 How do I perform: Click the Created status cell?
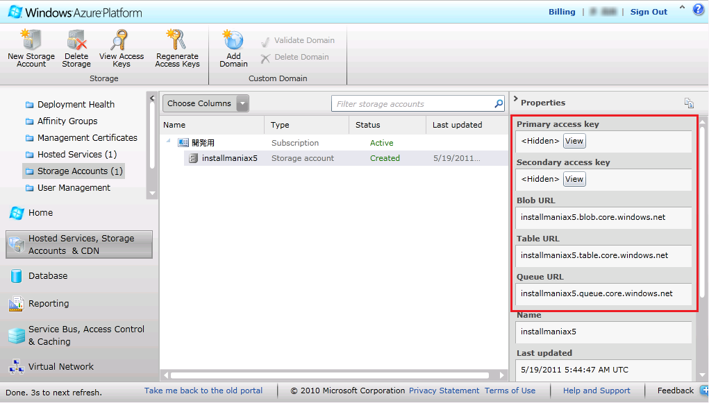click(385, 159)
